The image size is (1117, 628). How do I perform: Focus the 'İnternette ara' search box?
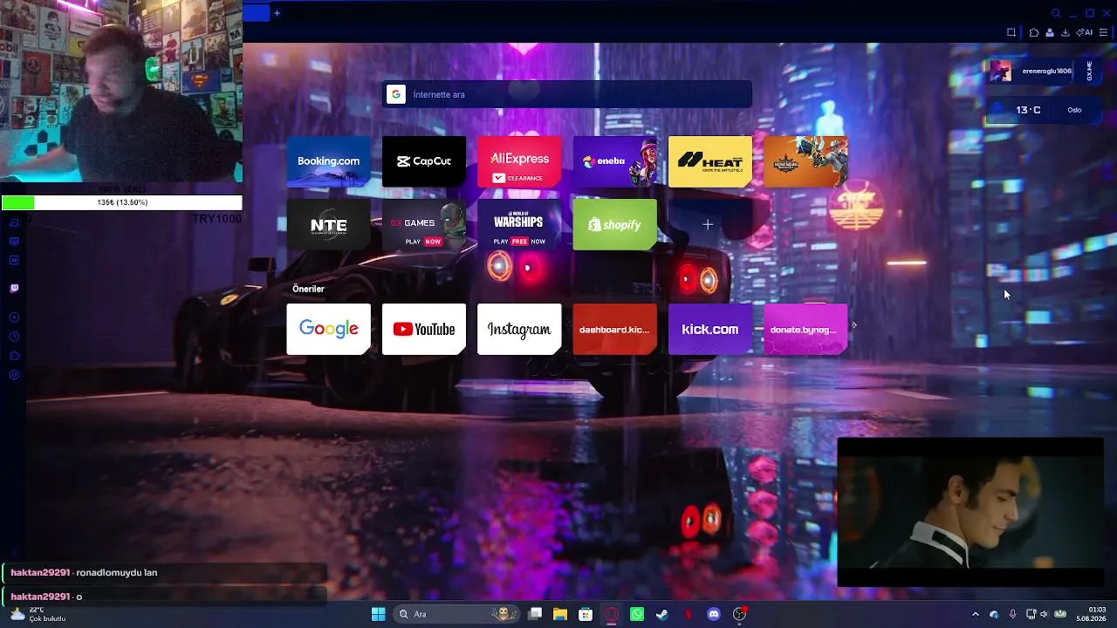pos(567,94)
